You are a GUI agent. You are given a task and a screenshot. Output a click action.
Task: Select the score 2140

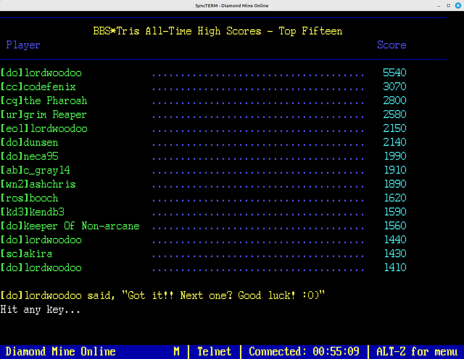(395, 143)
